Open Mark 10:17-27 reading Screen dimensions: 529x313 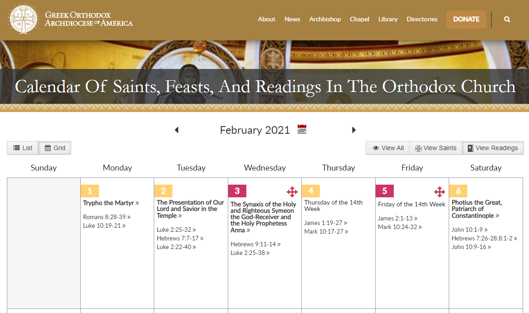(x=326, y=231)
